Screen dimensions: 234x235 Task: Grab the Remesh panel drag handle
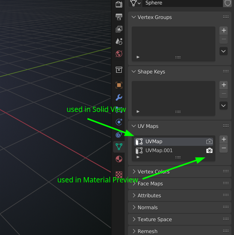click(x=226, y=231)
